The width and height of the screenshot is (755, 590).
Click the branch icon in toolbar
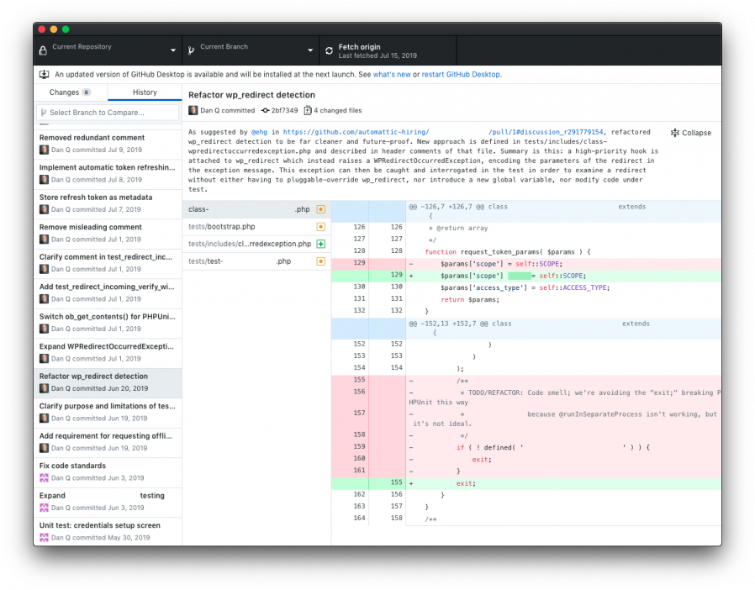(191, 50)
